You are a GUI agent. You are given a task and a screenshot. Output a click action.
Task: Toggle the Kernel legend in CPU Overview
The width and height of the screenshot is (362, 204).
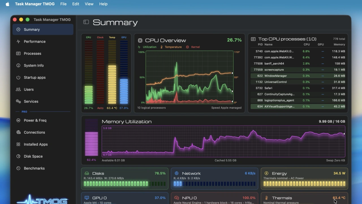[193, 47]
